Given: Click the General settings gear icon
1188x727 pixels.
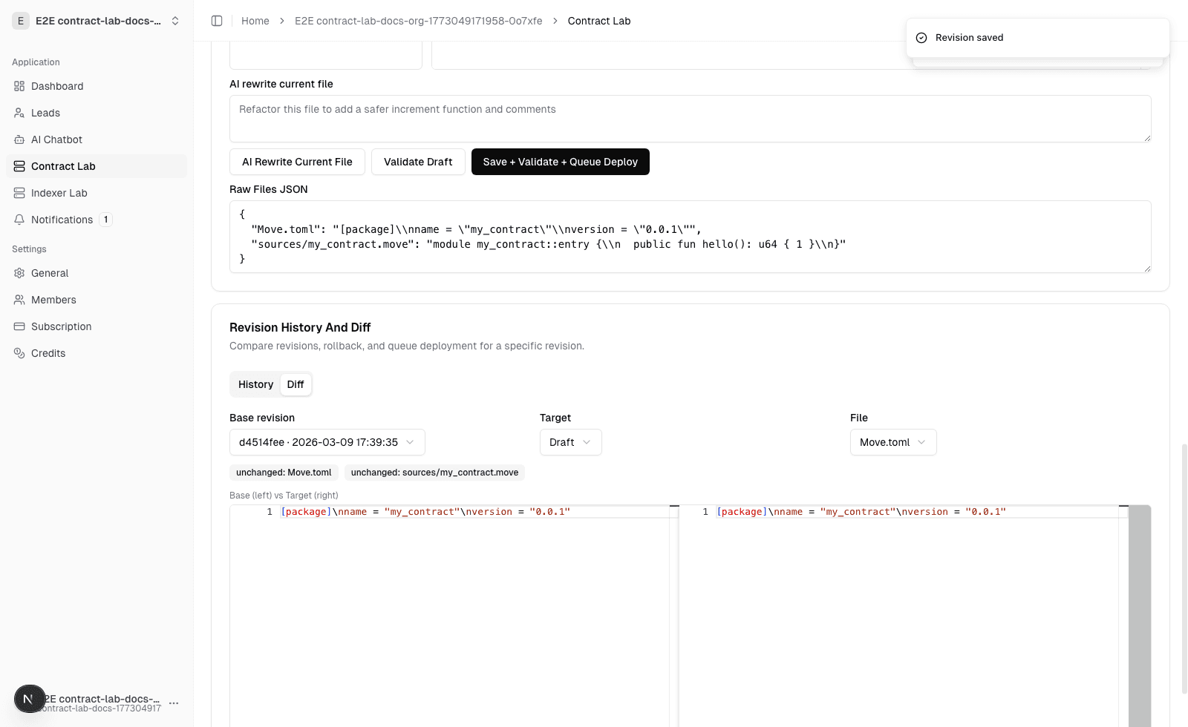Looking at the screenshot, I should (x=19, y=273).
